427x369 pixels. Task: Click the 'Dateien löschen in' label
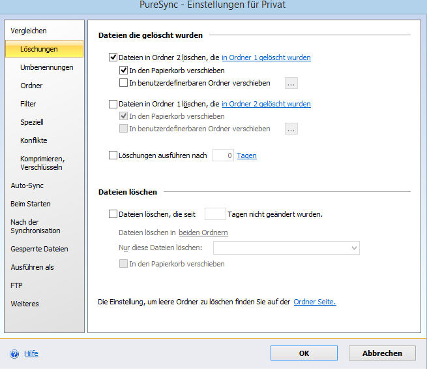click(x=147, y=233)
